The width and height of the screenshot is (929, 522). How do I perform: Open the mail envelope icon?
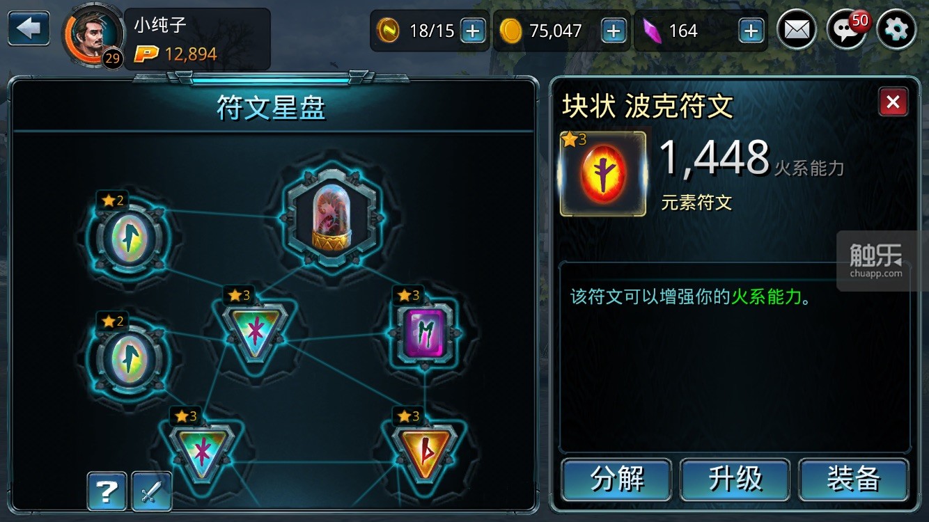tap(797, 31)
